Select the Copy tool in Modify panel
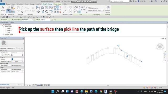168x94 pixels. (x=43, y=11)
